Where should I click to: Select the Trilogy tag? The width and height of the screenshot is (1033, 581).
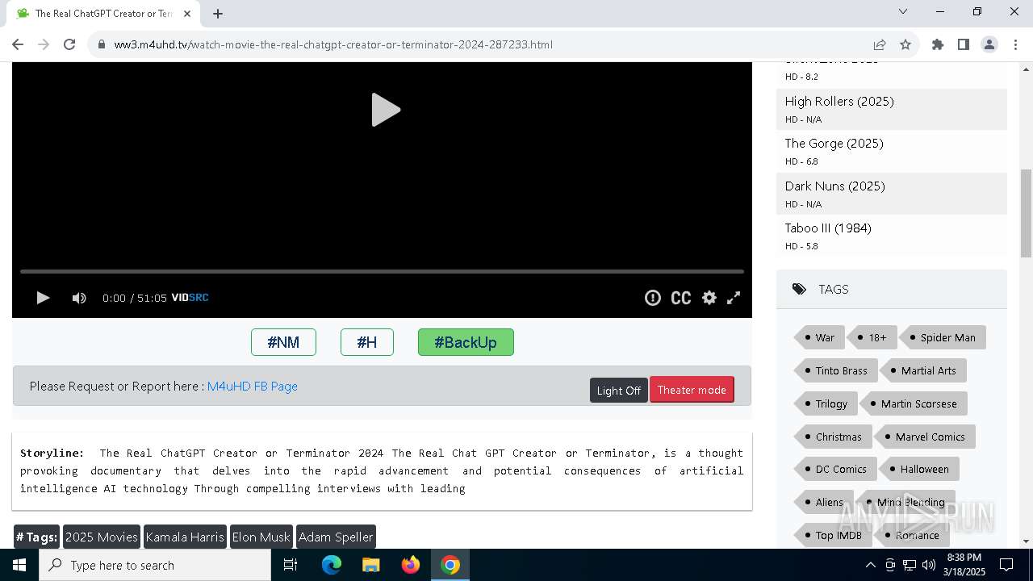click(826, 404)
